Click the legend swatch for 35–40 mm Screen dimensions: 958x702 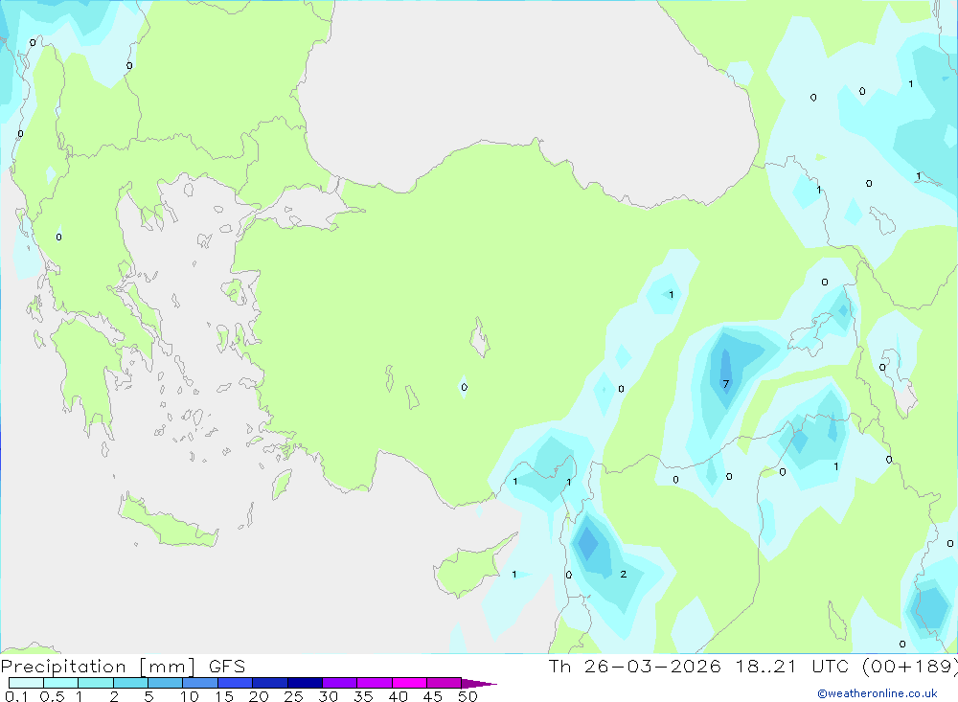click(374, 683)
